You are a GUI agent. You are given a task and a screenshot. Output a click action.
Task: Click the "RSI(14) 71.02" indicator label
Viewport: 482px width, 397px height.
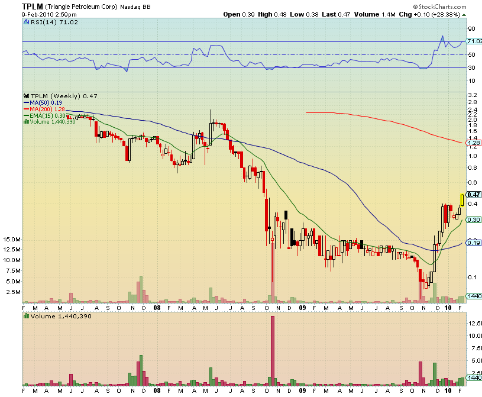[x=54, y=22]
